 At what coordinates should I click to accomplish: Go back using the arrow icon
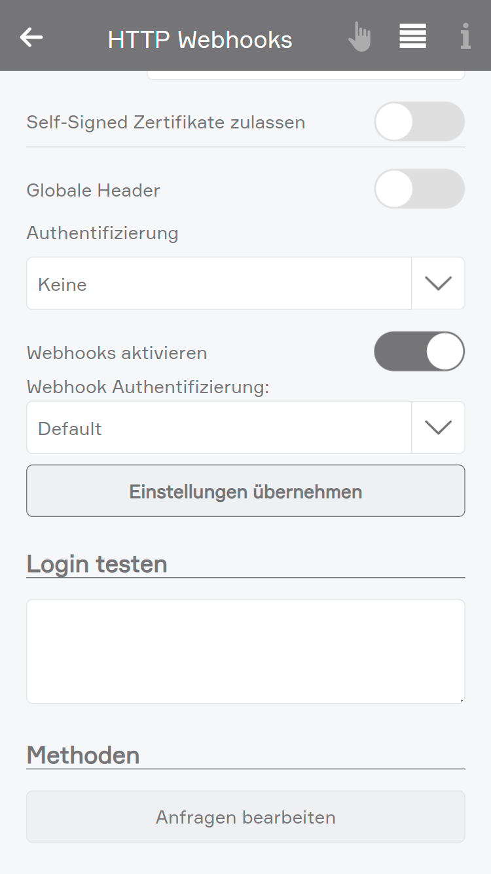[x=31, y=37]
